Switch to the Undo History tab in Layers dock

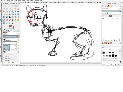pyautogui.click(x=111, y=6)
